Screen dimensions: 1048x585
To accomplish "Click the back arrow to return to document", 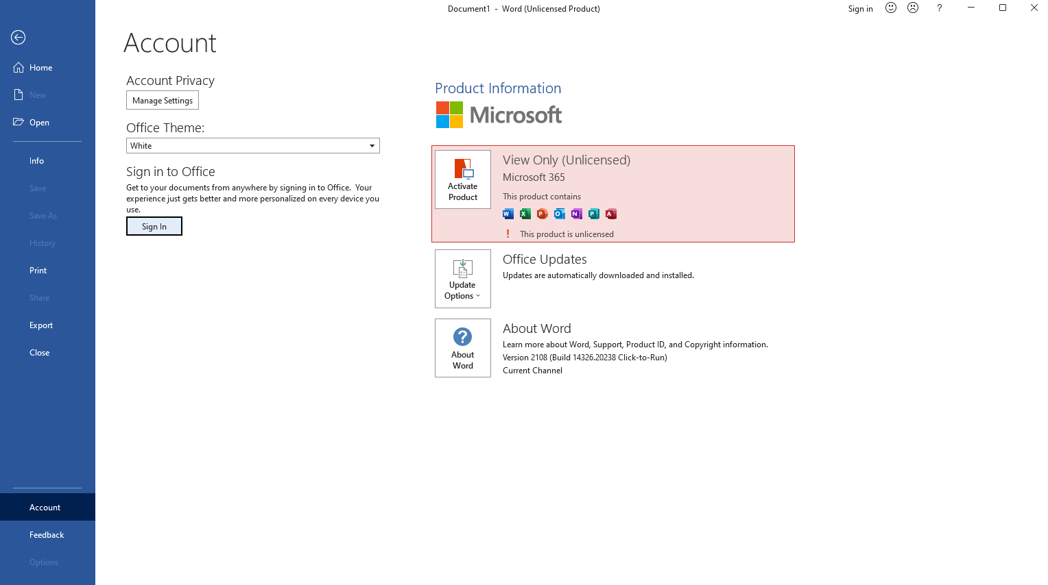I will (19, 38).
